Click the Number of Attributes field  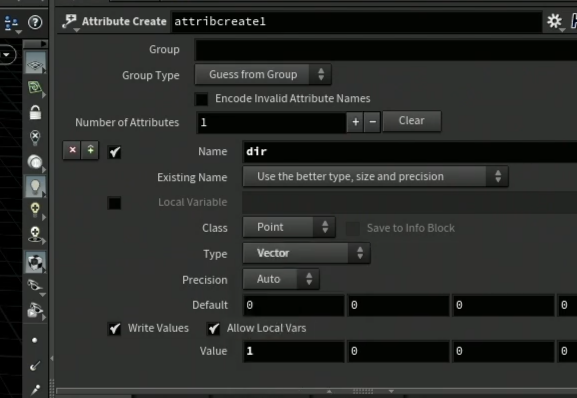(x=272, y=123)
